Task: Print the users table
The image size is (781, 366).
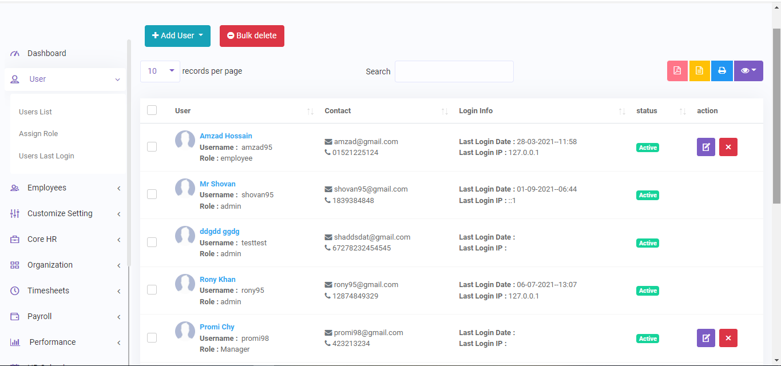Action: click(x=721, y=70)
